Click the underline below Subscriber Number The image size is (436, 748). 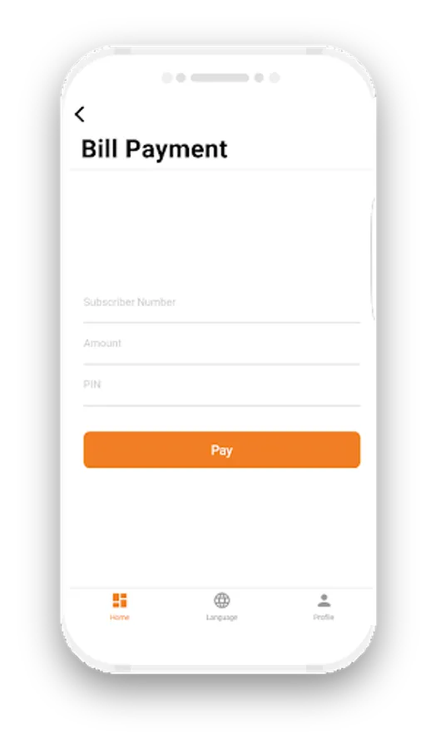click(x=221, y=322)
